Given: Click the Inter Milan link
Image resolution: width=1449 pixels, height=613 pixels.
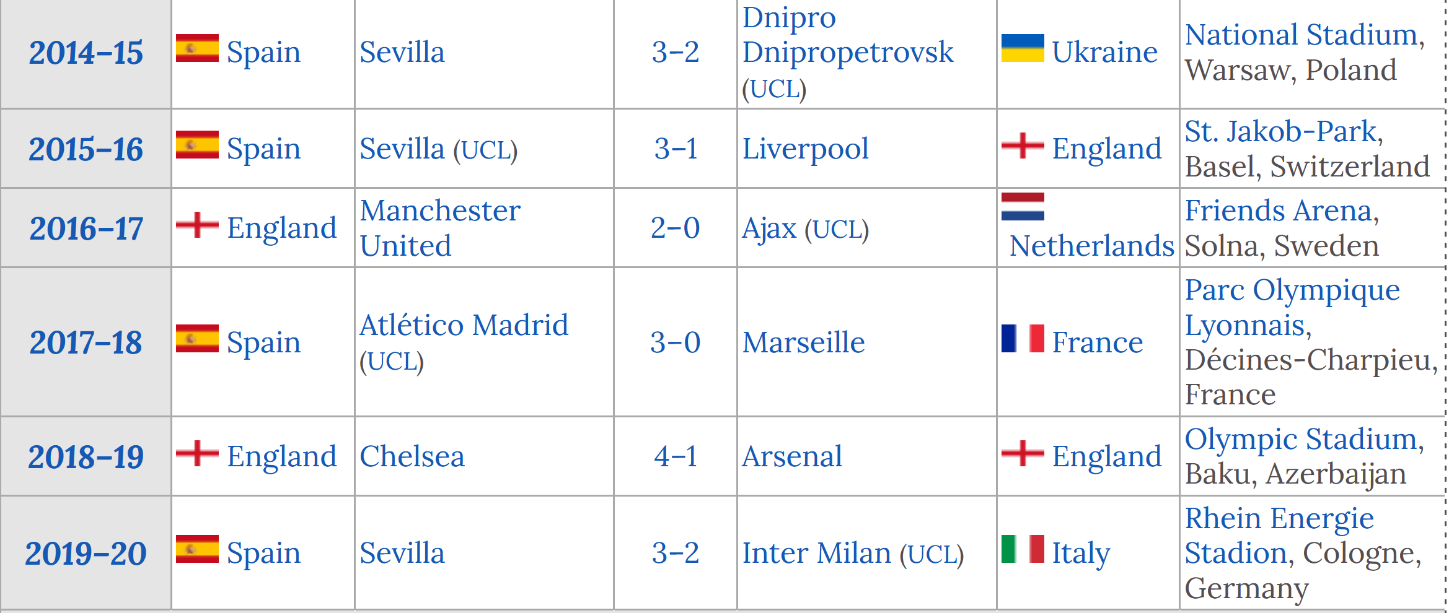Looking at the screenshot, I should (x=816, y=553).
